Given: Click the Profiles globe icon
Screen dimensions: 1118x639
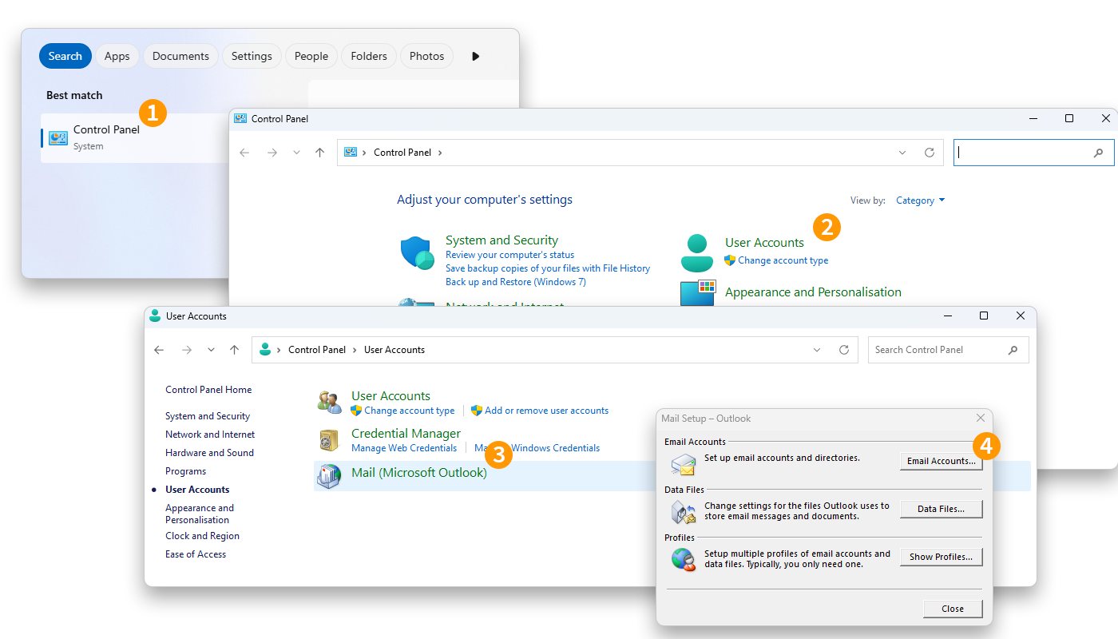Looking at the screenshot, I should (683, 560).
